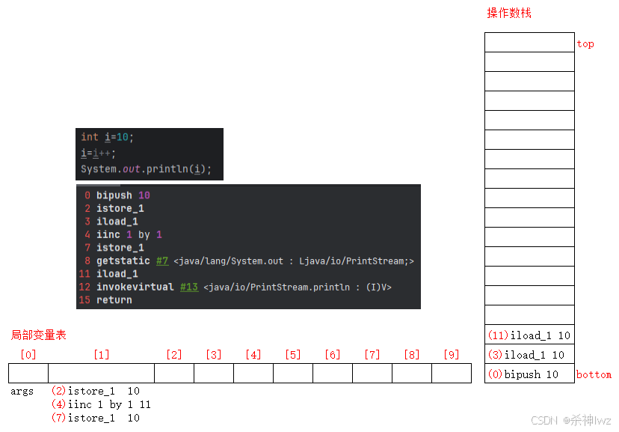Open the #7 constant pool reference link

point(162,261)
